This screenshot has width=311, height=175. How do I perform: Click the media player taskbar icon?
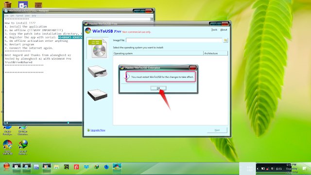coord(47,167)
